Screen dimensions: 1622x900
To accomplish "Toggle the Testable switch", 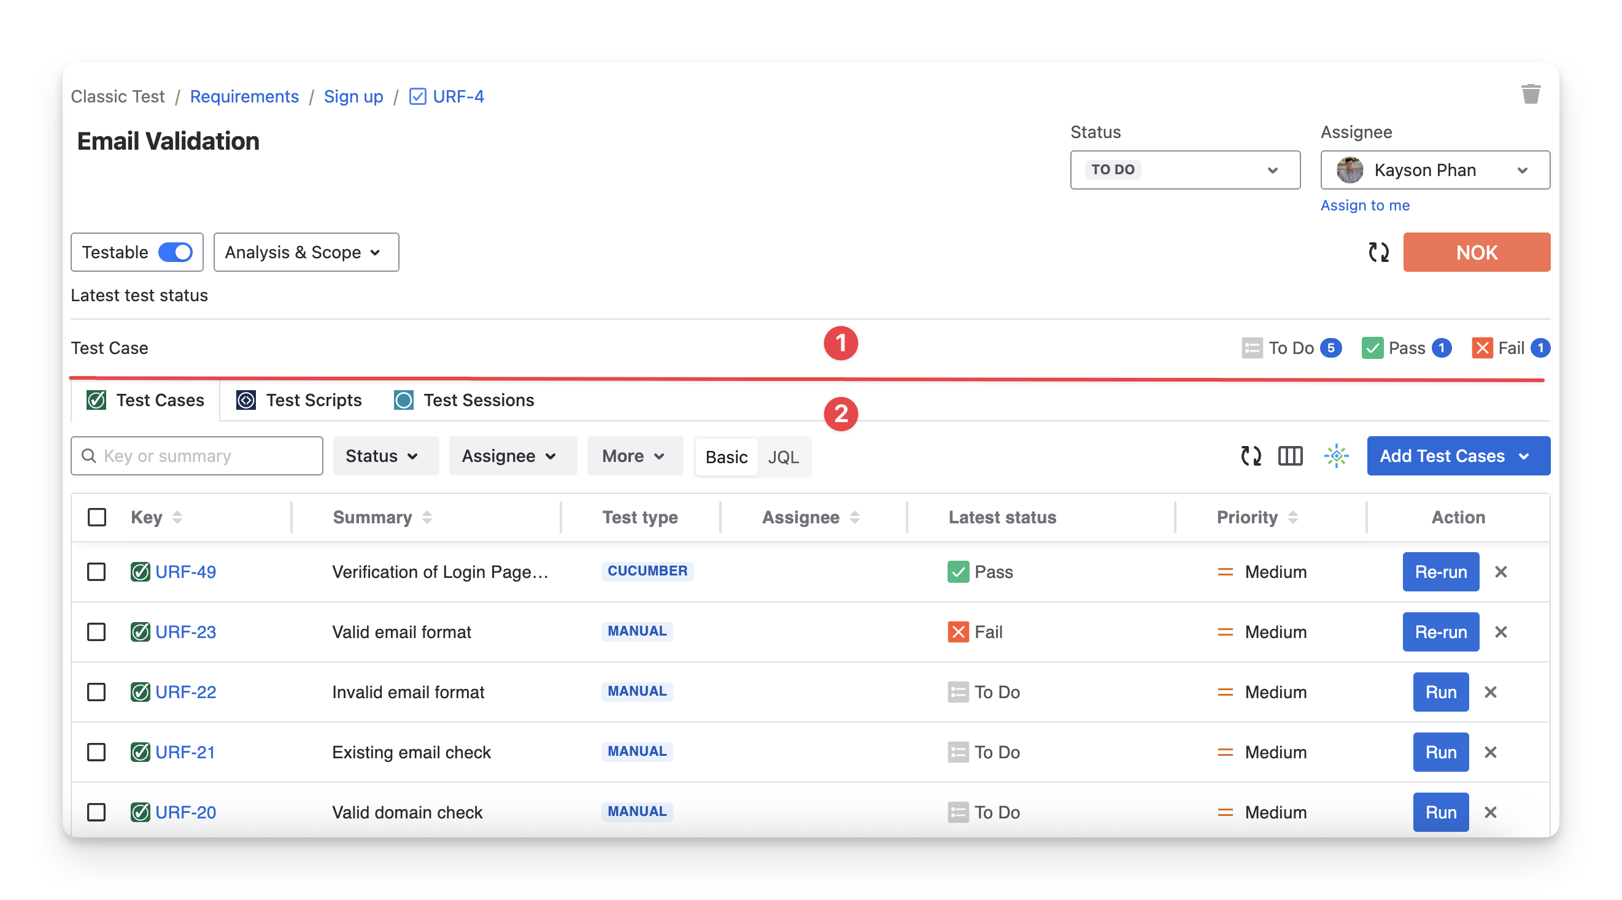I will [175, 252].
